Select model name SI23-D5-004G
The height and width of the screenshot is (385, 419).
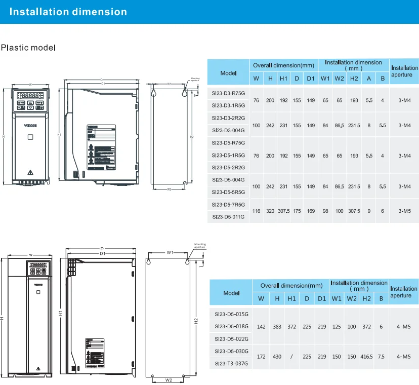228,180
